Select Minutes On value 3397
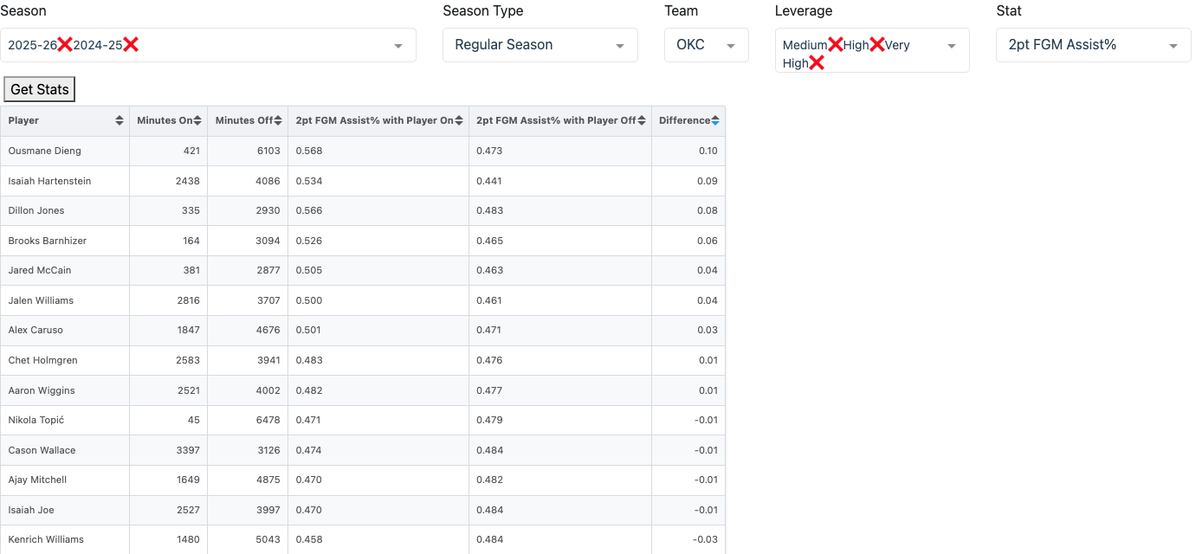This screenshot has height=554, width=1202. 187,450
